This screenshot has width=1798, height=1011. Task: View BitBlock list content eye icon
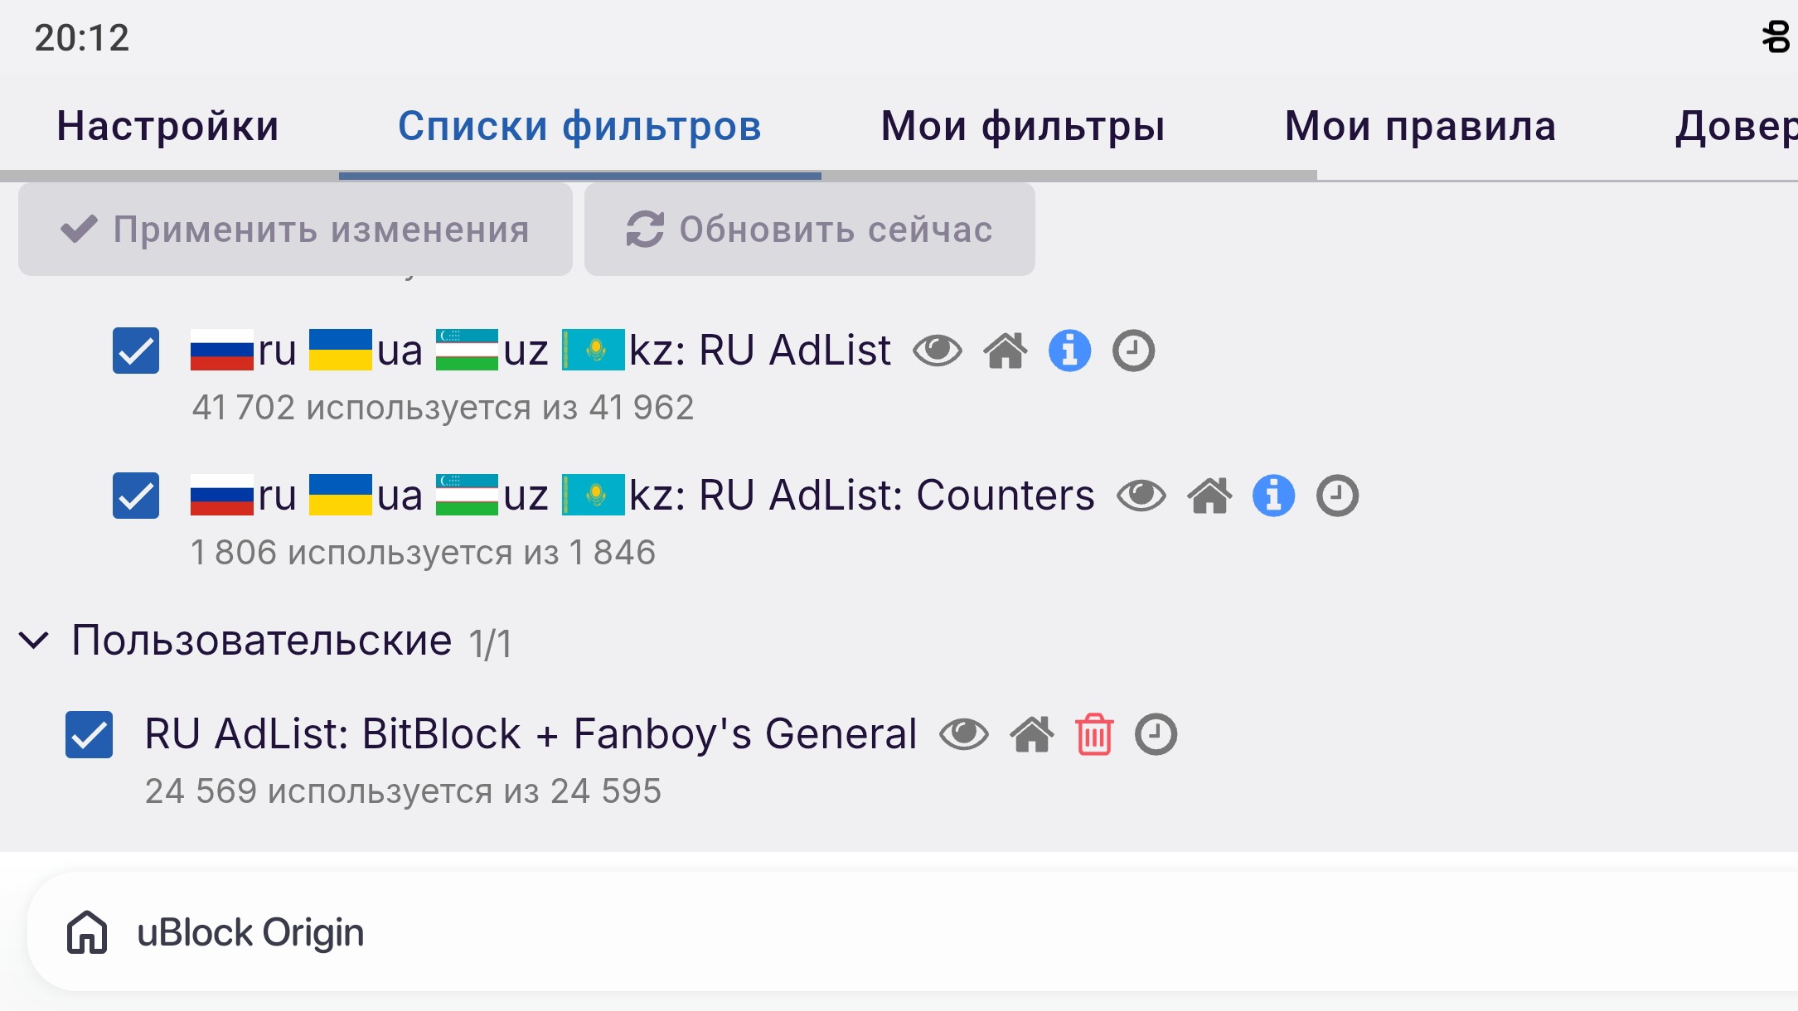coord(963,734)
